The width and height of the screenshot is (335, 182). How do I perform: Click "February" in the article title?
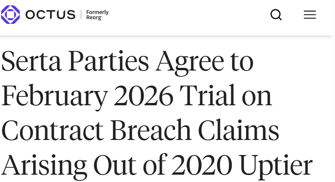[x=55, y=97]
